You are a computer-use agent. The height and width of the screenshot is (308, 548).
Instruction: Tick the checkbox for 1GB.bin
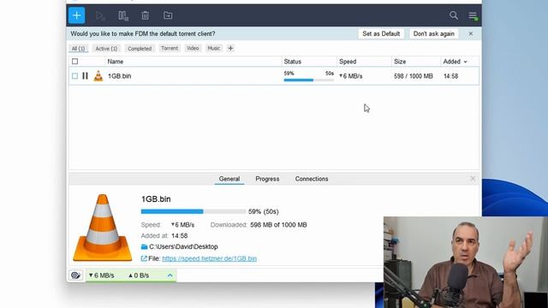point(74,76)
